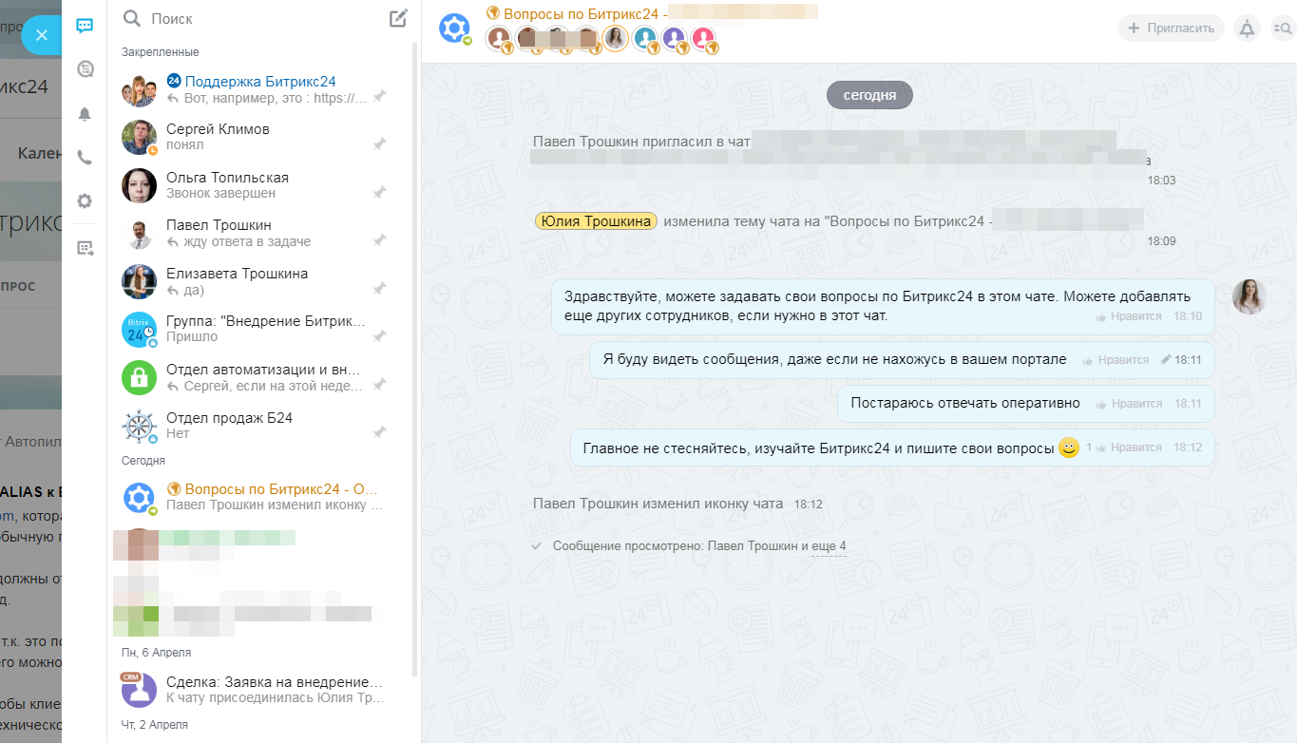Open messenger settings via gear icon
The height and width of the screenshot is (743, 1297).
84,200
